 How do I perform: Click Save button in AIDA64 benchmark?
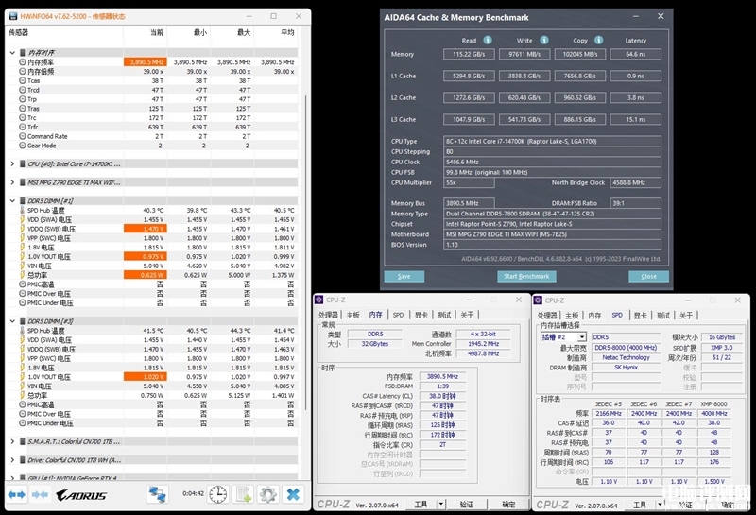click(x=404, y=276)
